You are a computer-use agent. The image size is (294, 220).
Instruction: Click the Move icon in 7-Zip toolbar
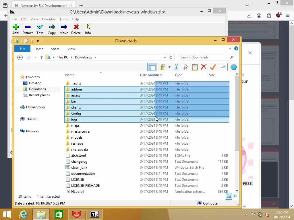(64, 29)
